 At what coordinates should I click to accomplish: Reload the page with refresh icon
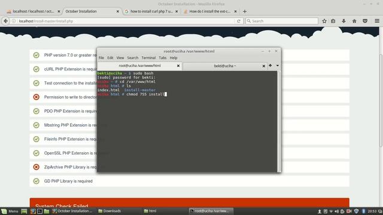pyautogui.click(x=239, y=21)
